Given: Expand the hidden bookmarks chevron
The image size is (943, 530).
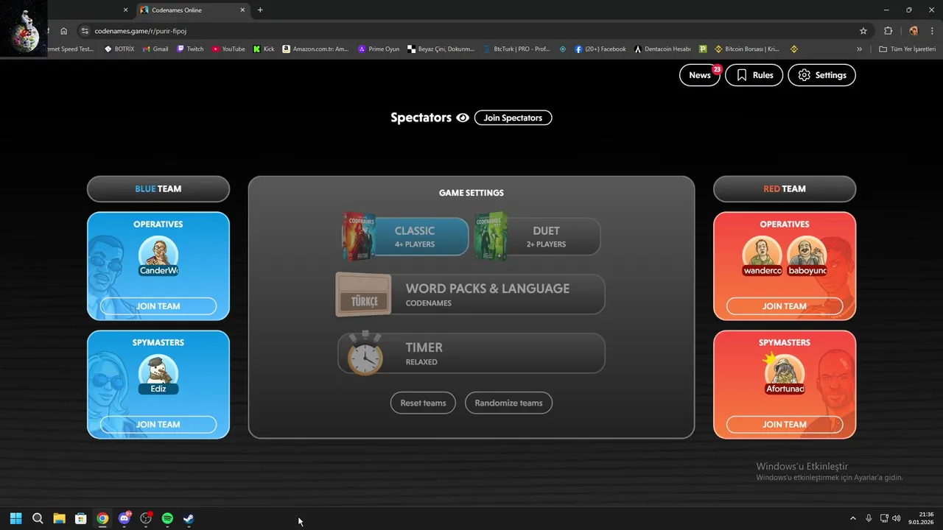Looking at the screenshot, I should click(x=859, y=49).
